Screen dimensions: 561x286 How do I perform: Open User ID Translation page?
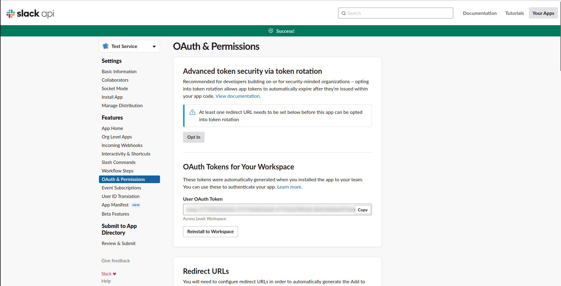121,196
